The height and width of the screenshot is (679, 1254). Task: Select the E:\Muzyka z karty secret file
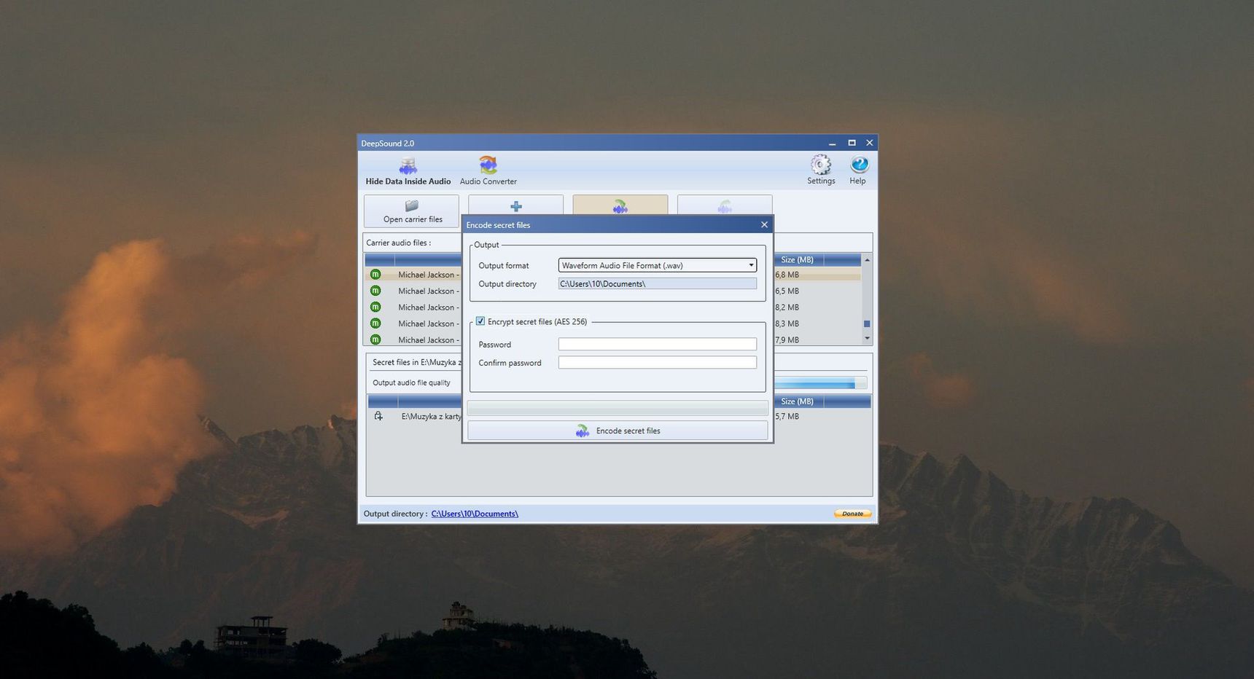click(431, 417)
